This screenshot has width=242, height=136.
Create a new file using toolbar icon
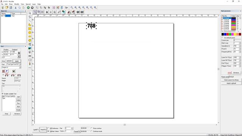click(3, 8)
